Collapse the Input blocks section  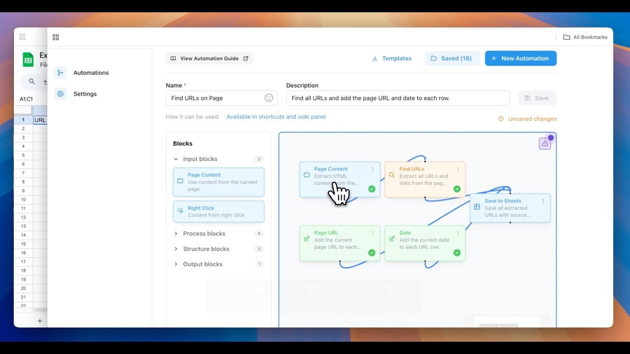coord(176,159)
